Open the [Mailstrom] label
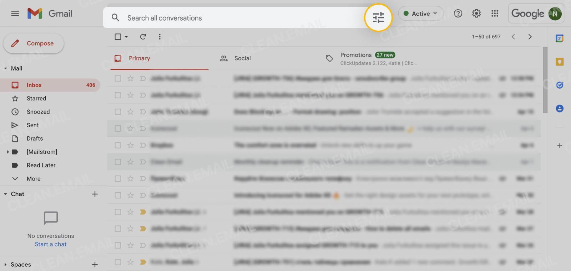 tap(42, 152)
